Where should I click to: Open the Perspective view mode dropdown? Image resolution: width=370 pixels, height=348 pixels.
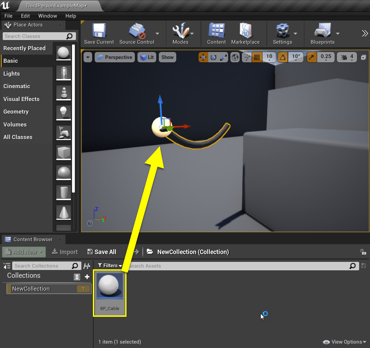click(x=115, y=57)
